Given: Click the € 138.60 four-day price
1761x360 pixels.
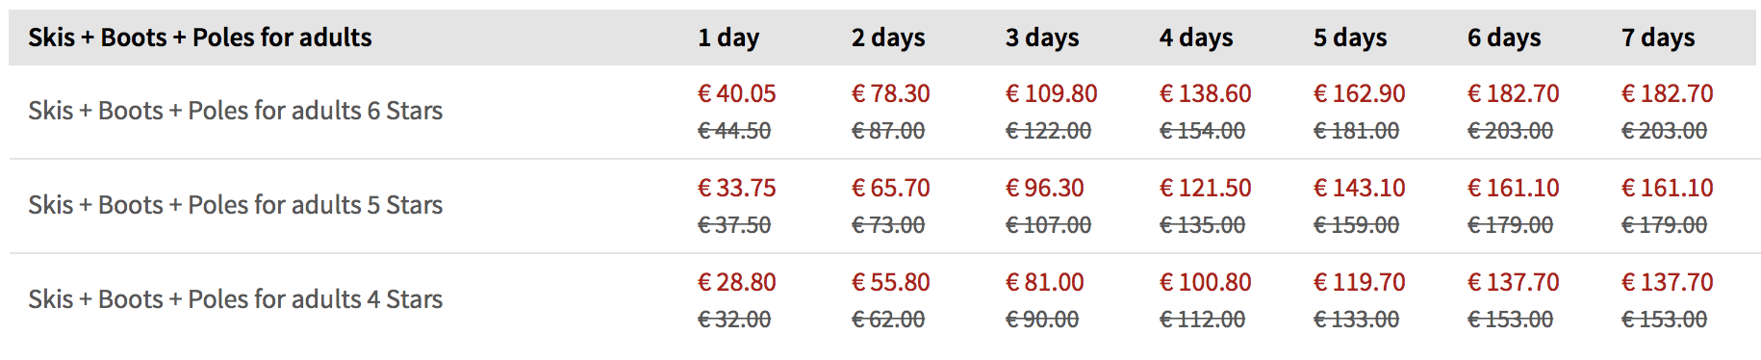Looking at the screenshot, I should (1206, 93).
